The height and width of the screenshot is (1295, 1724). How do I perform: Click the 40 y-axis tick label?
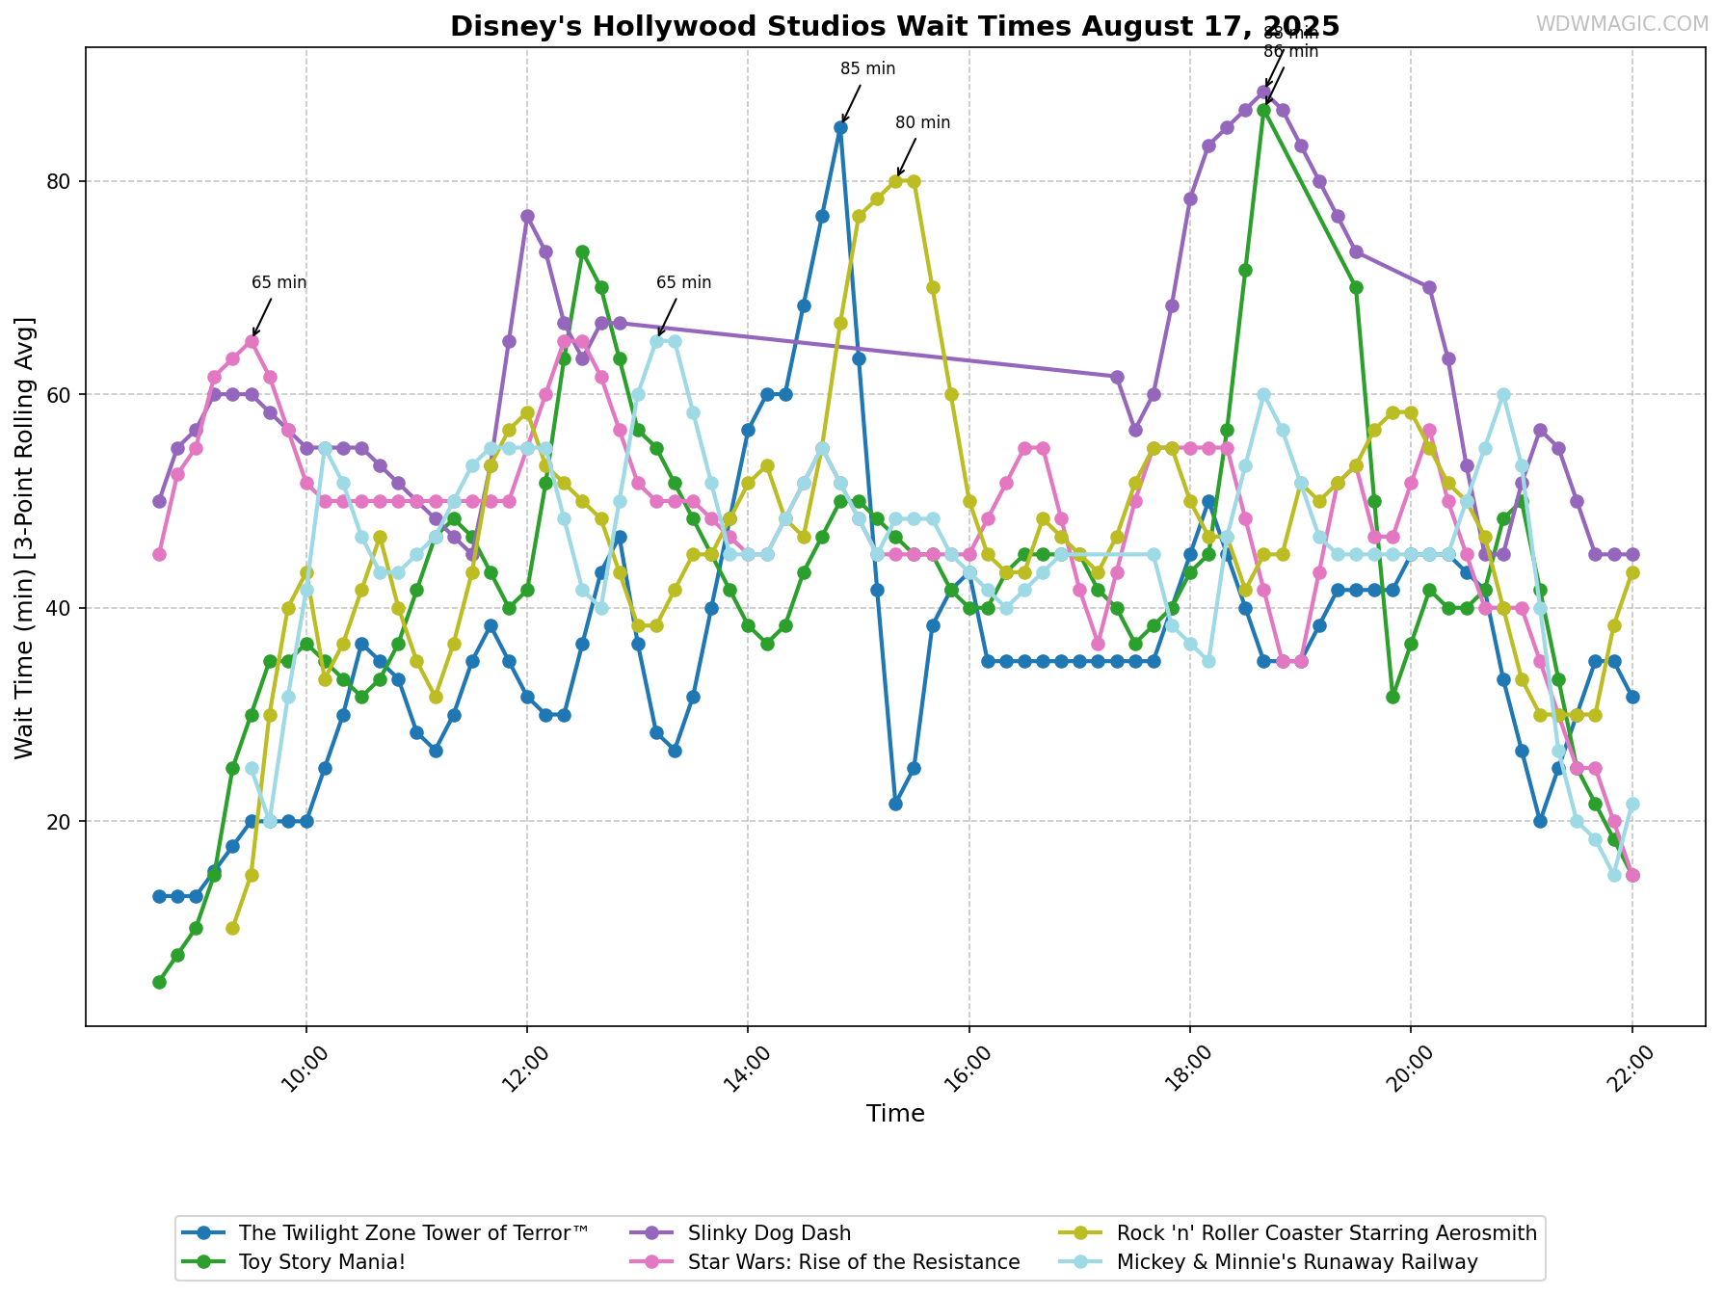coord(61,608)
